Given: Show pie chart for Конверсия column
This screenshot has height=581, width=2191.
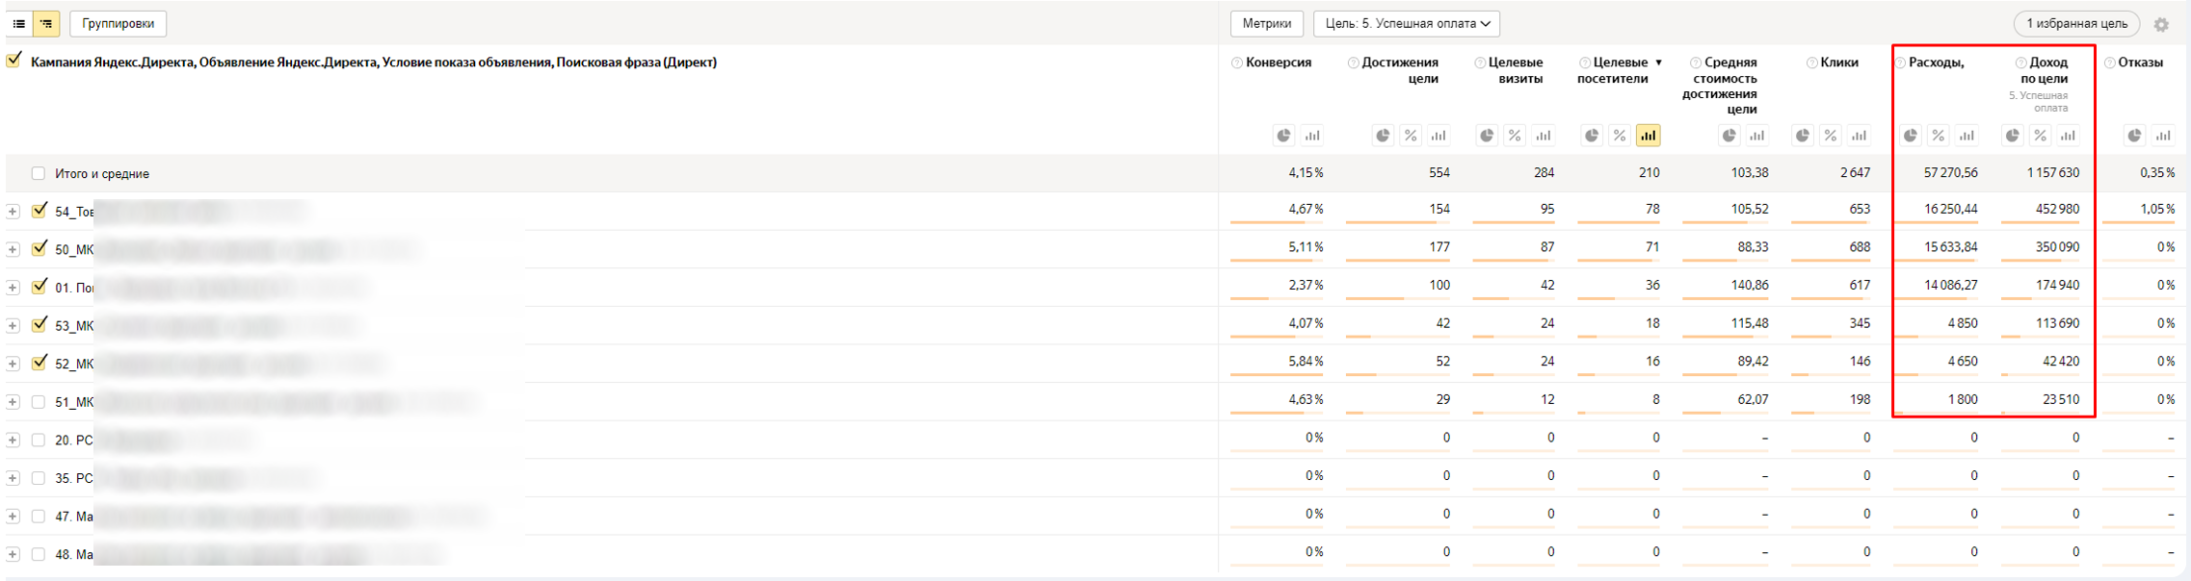Looking at the screenshot, I should tap(1283, 136).
